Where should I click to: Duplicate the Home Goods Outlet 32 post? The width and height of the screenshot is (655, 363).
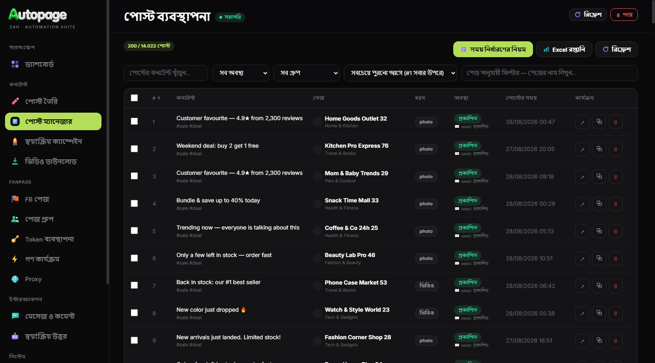click(x=599, y=122)
